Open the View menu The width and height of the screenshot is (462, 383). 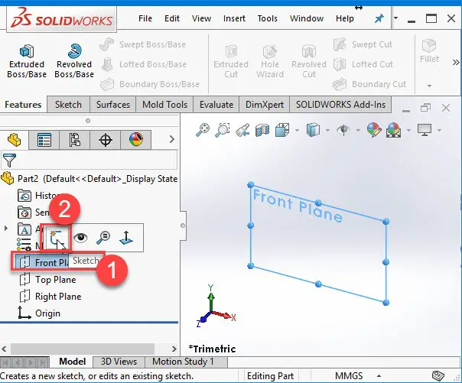pyautogui.click(x=201, y=18)
